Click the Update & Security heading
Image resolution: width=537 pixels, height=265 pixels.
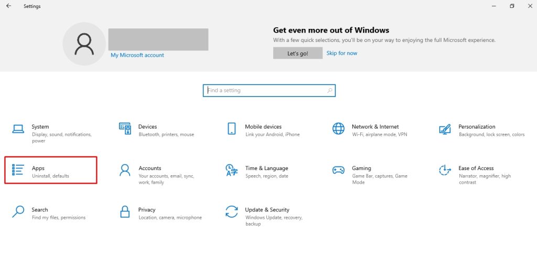pyautogui.click(x=267, y=209)
